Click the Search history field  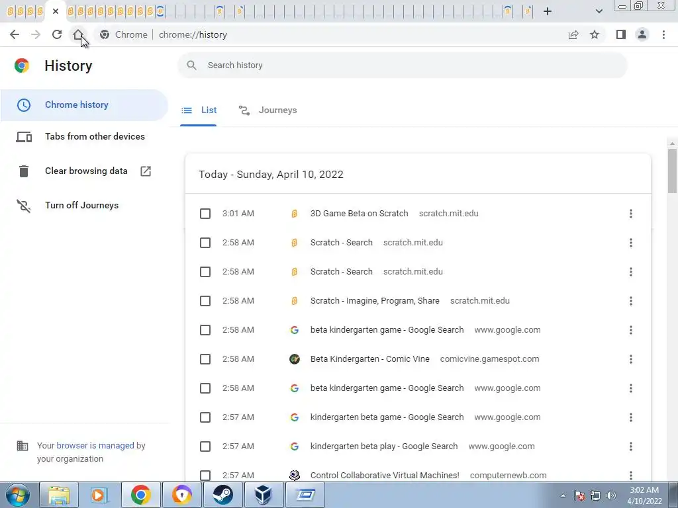(x=402, y=65)
